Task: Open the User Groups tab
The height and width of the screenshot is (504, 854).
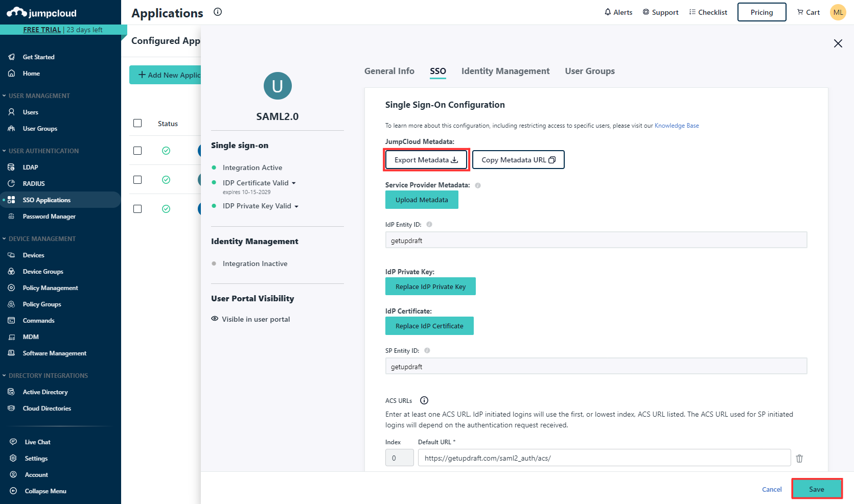Action: [x=589, y=71]
